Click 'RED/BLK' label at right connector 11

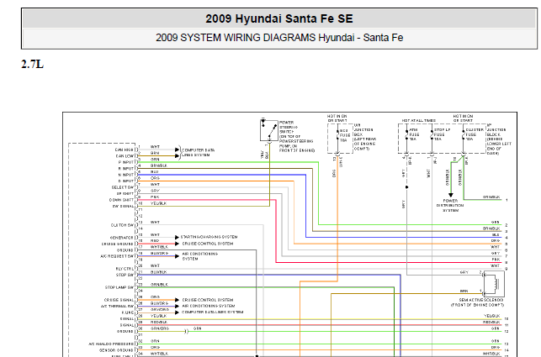click(491, 323)
